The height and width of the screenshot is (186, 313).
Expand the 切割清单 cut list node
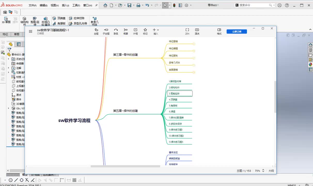pos(9,73)
